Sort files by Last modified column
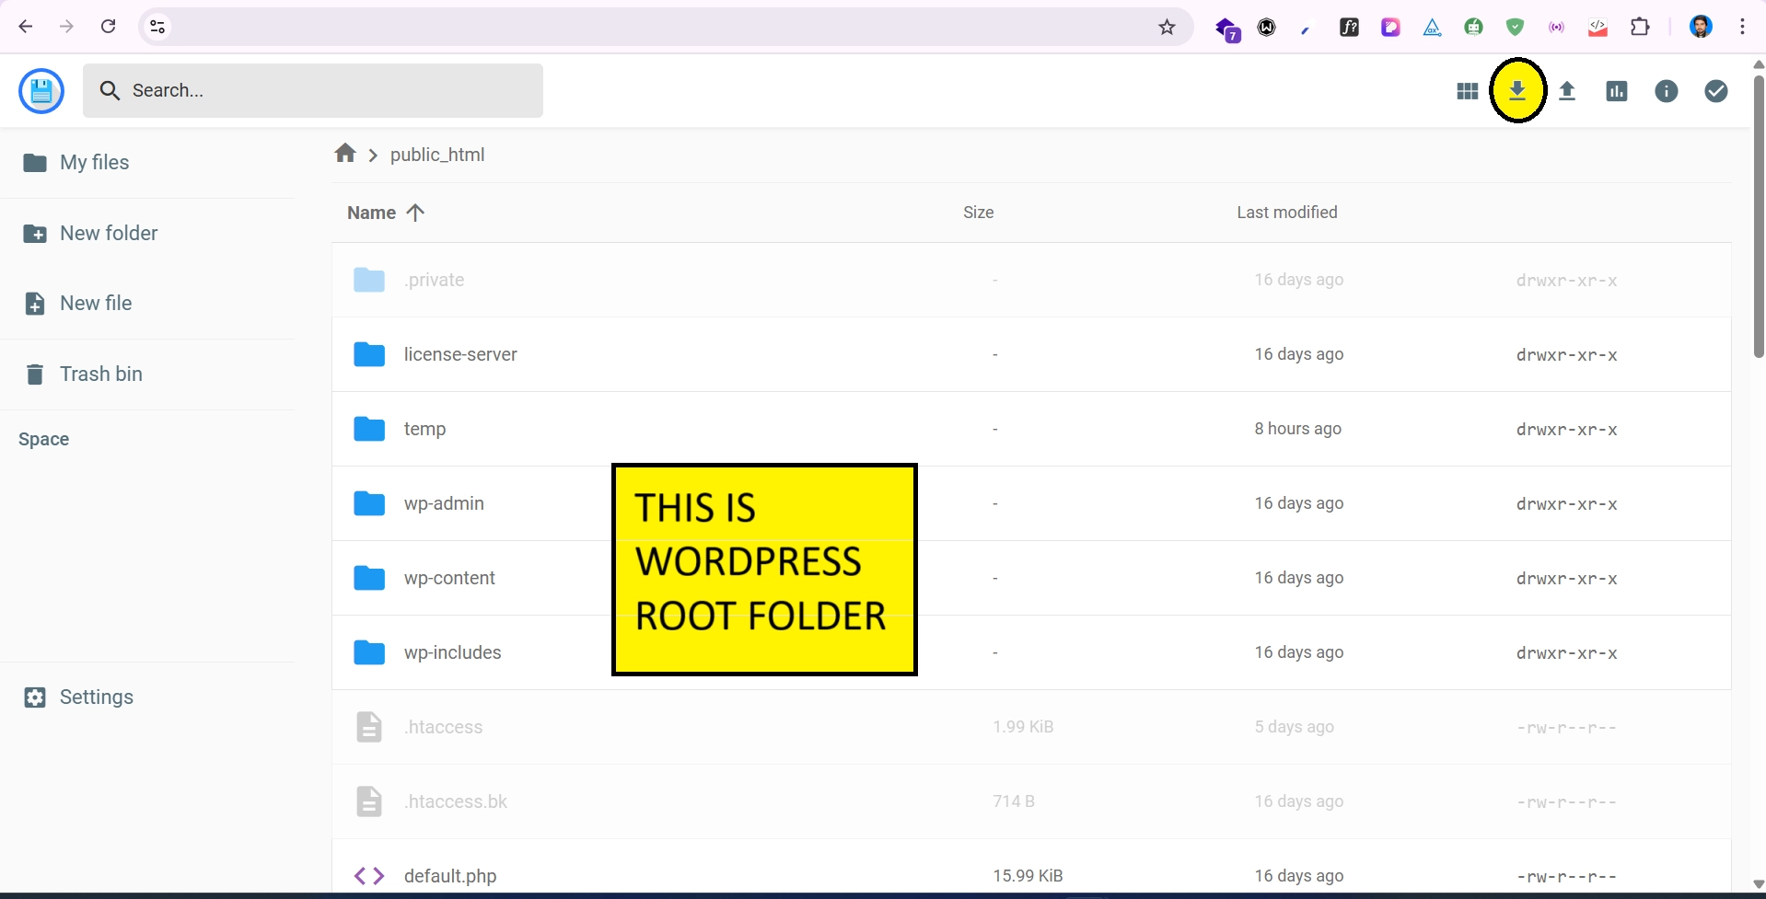 tap(1286, 213)
